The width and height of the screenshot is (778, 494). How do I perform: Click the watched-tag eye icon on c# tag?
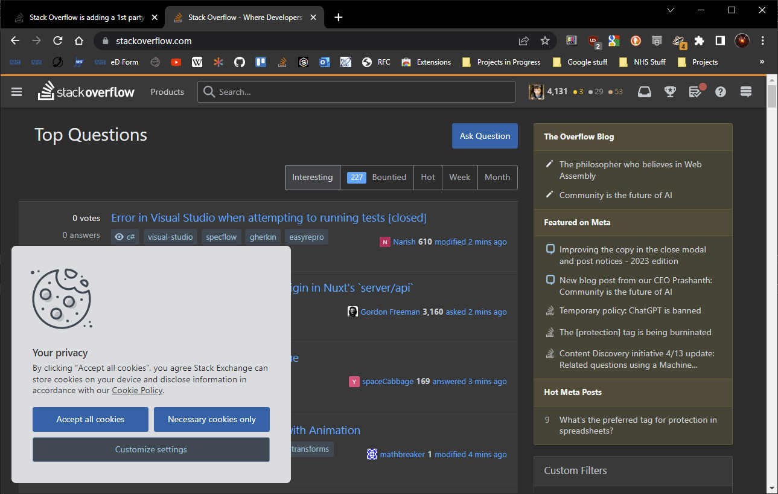tap(120, 237)
